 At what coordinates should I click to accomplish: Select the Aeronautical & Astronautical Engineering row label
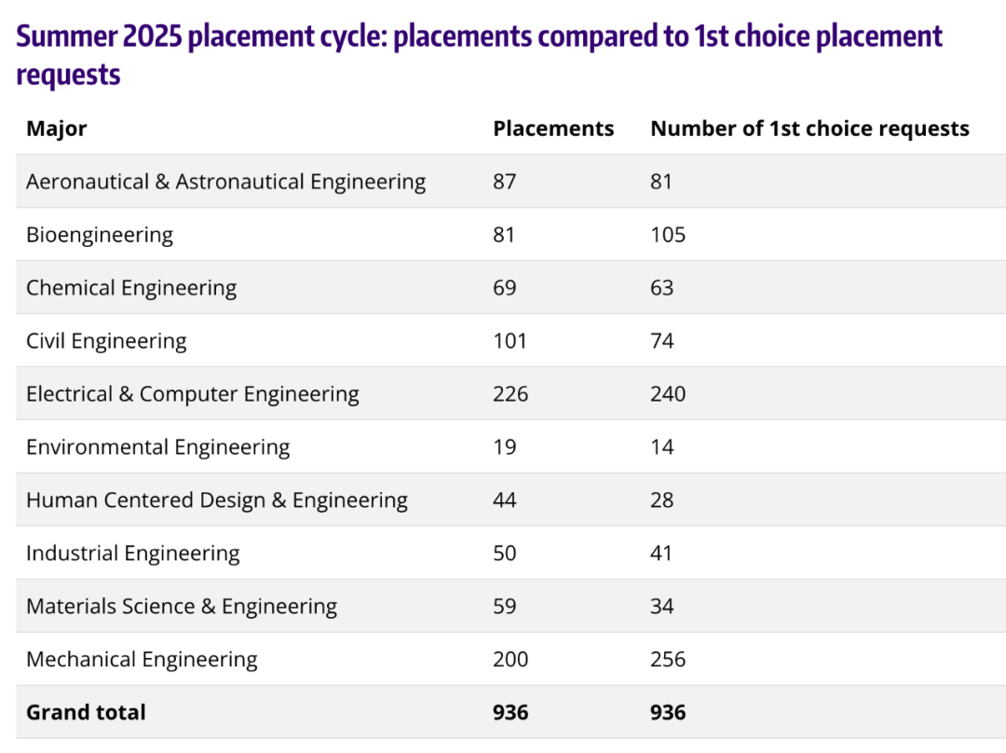pyautogui.click(x=225, y=182)
